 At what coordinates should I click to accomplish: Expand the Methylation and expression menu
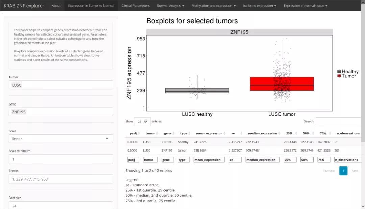pyautogui.click(x=214, y=6)
